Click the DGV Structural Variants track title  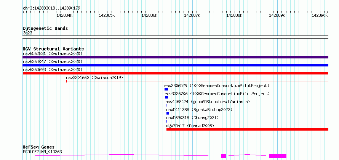pyautogui.click(x=53, y=49)
